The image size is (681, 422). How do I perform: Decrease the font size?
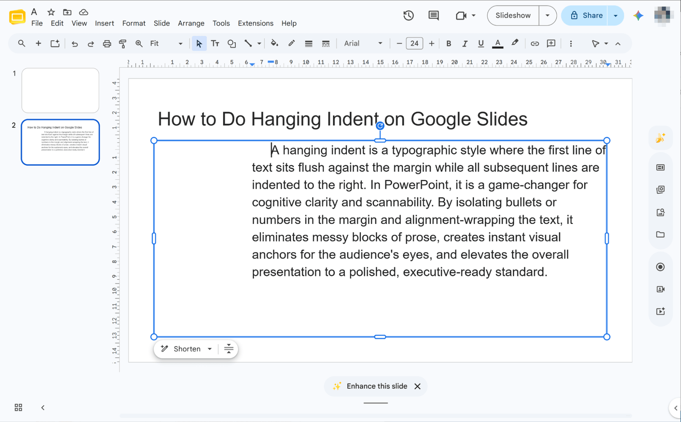tap(399, 43)
